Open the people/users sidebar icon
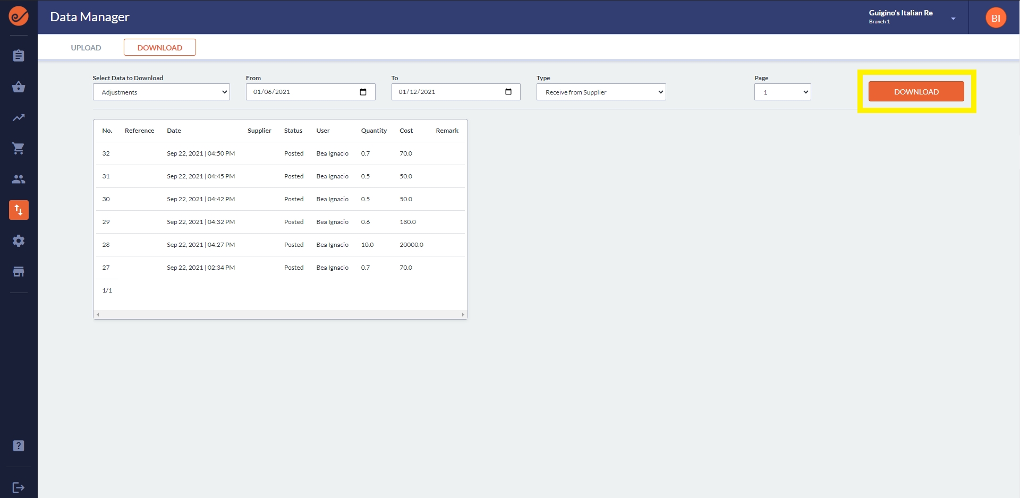 (x=19, y=179)
